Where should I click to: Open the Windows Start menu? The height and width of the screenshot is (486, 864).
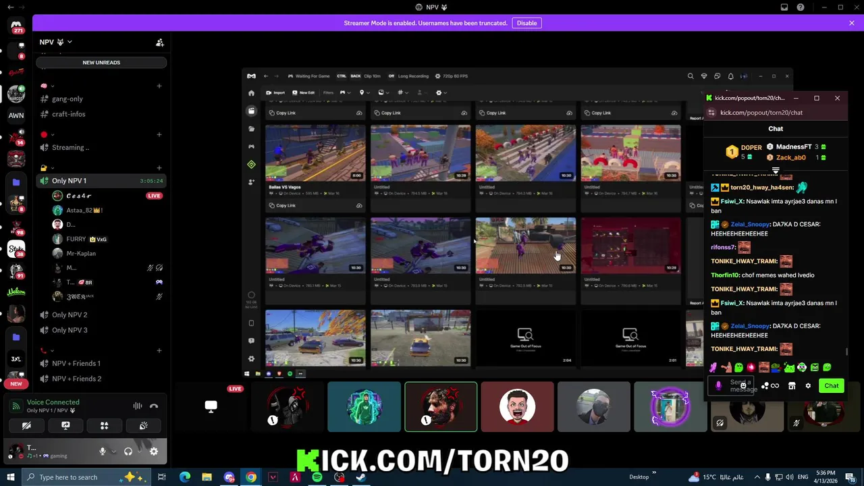pos(11,477)
